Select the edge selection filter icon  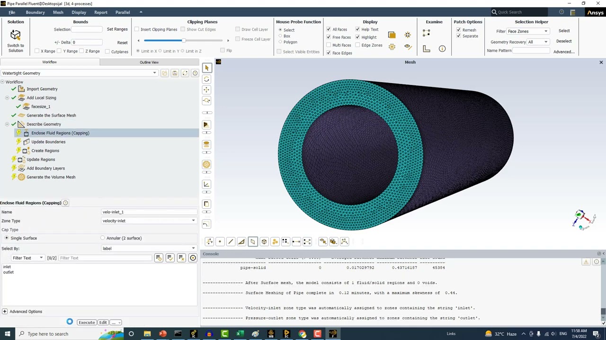pyautogui.click(x=231, y=242)
